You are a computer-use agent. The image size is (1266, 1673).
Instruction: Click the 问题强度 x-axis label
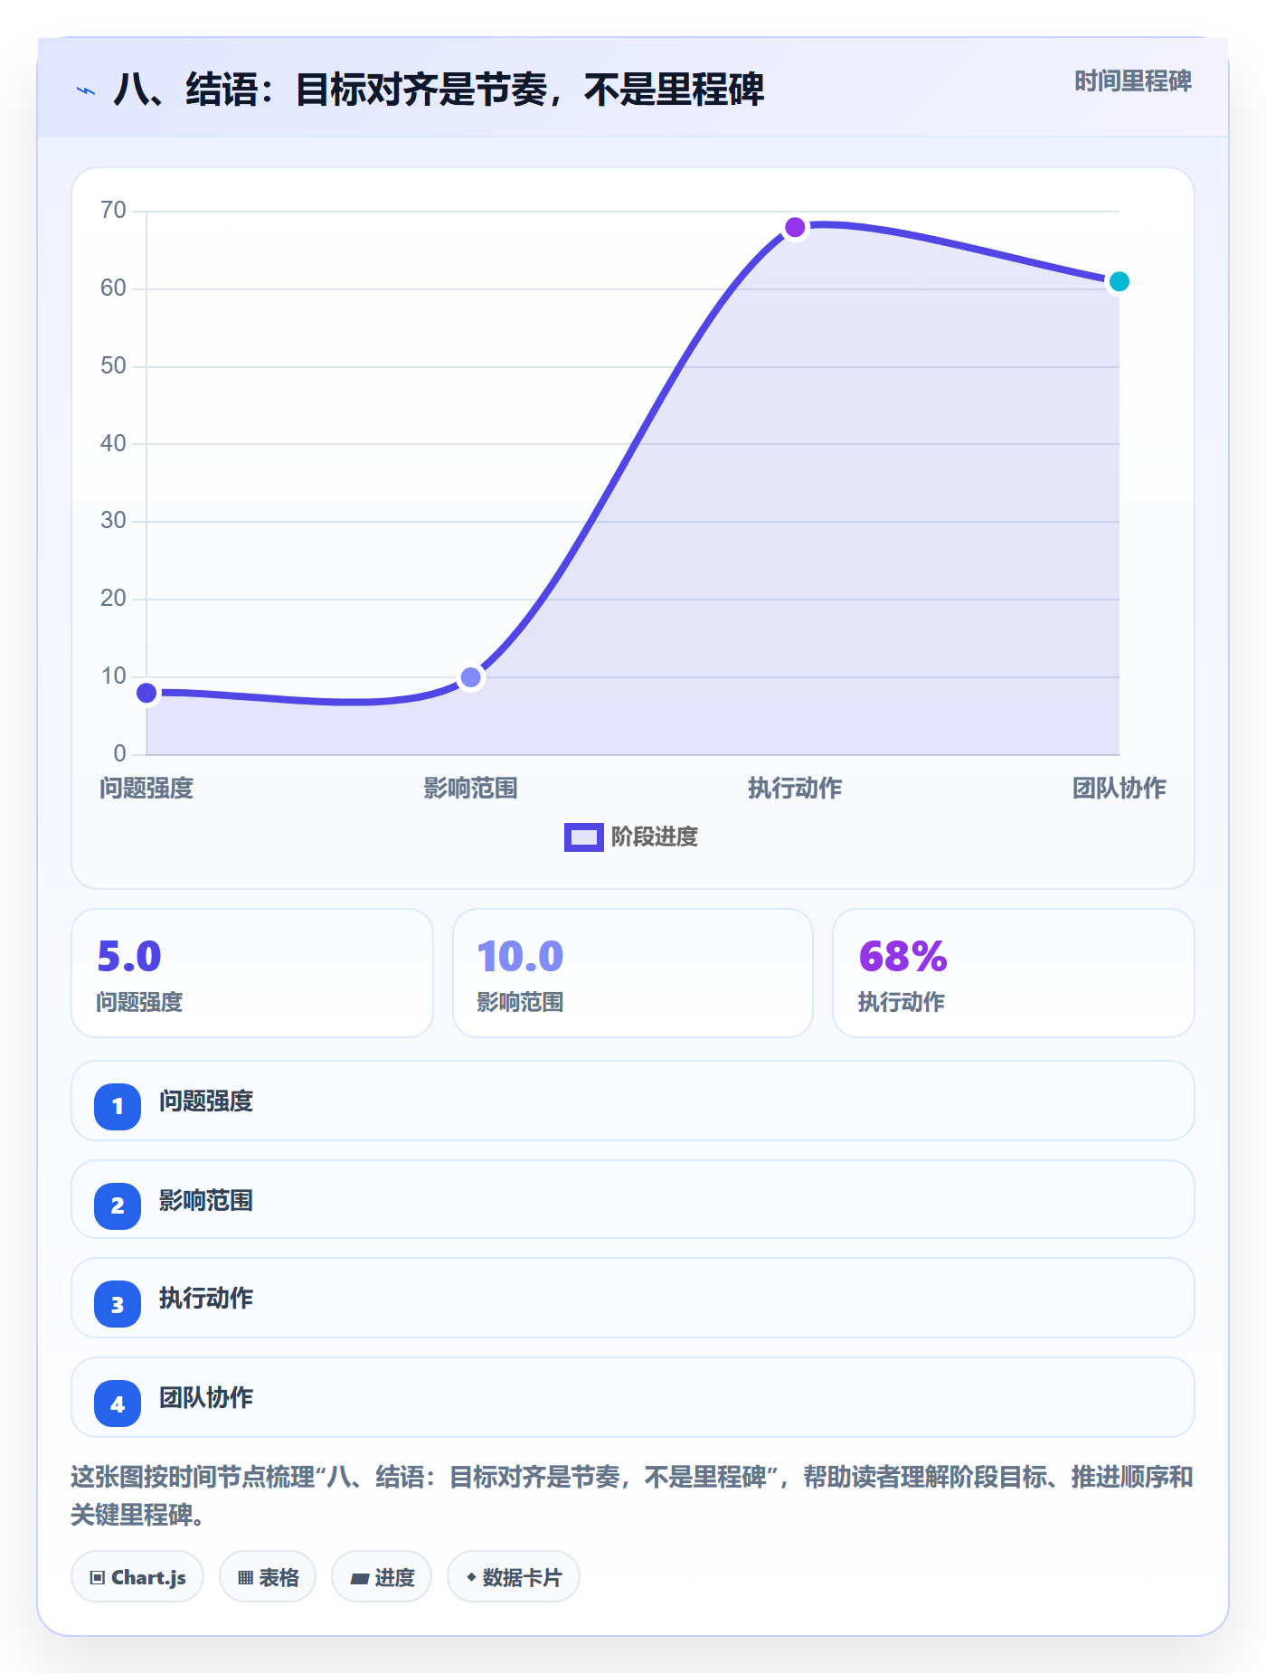pos(146,788)
